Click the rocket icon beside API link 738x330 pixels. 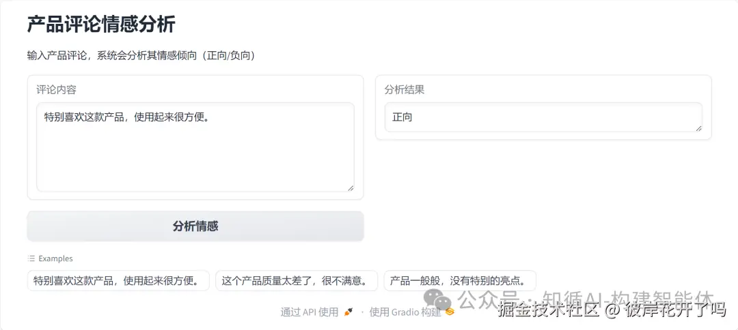coord(348,312)
